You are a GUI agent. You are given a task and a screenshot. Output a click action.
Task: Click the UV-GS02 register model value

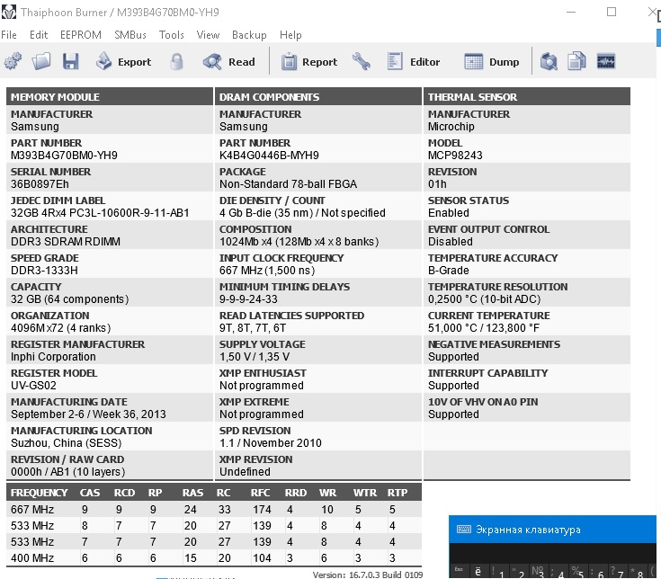pyautogui.click(x=33, y=385)
